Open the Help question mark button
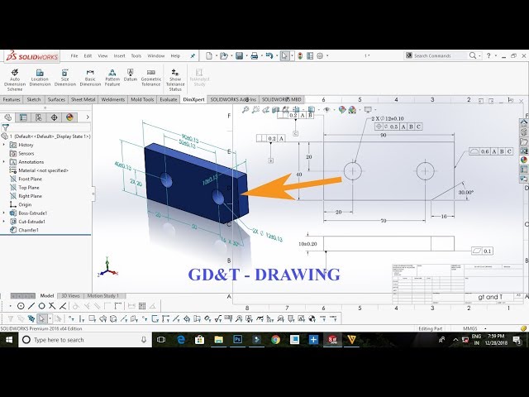 488,55
